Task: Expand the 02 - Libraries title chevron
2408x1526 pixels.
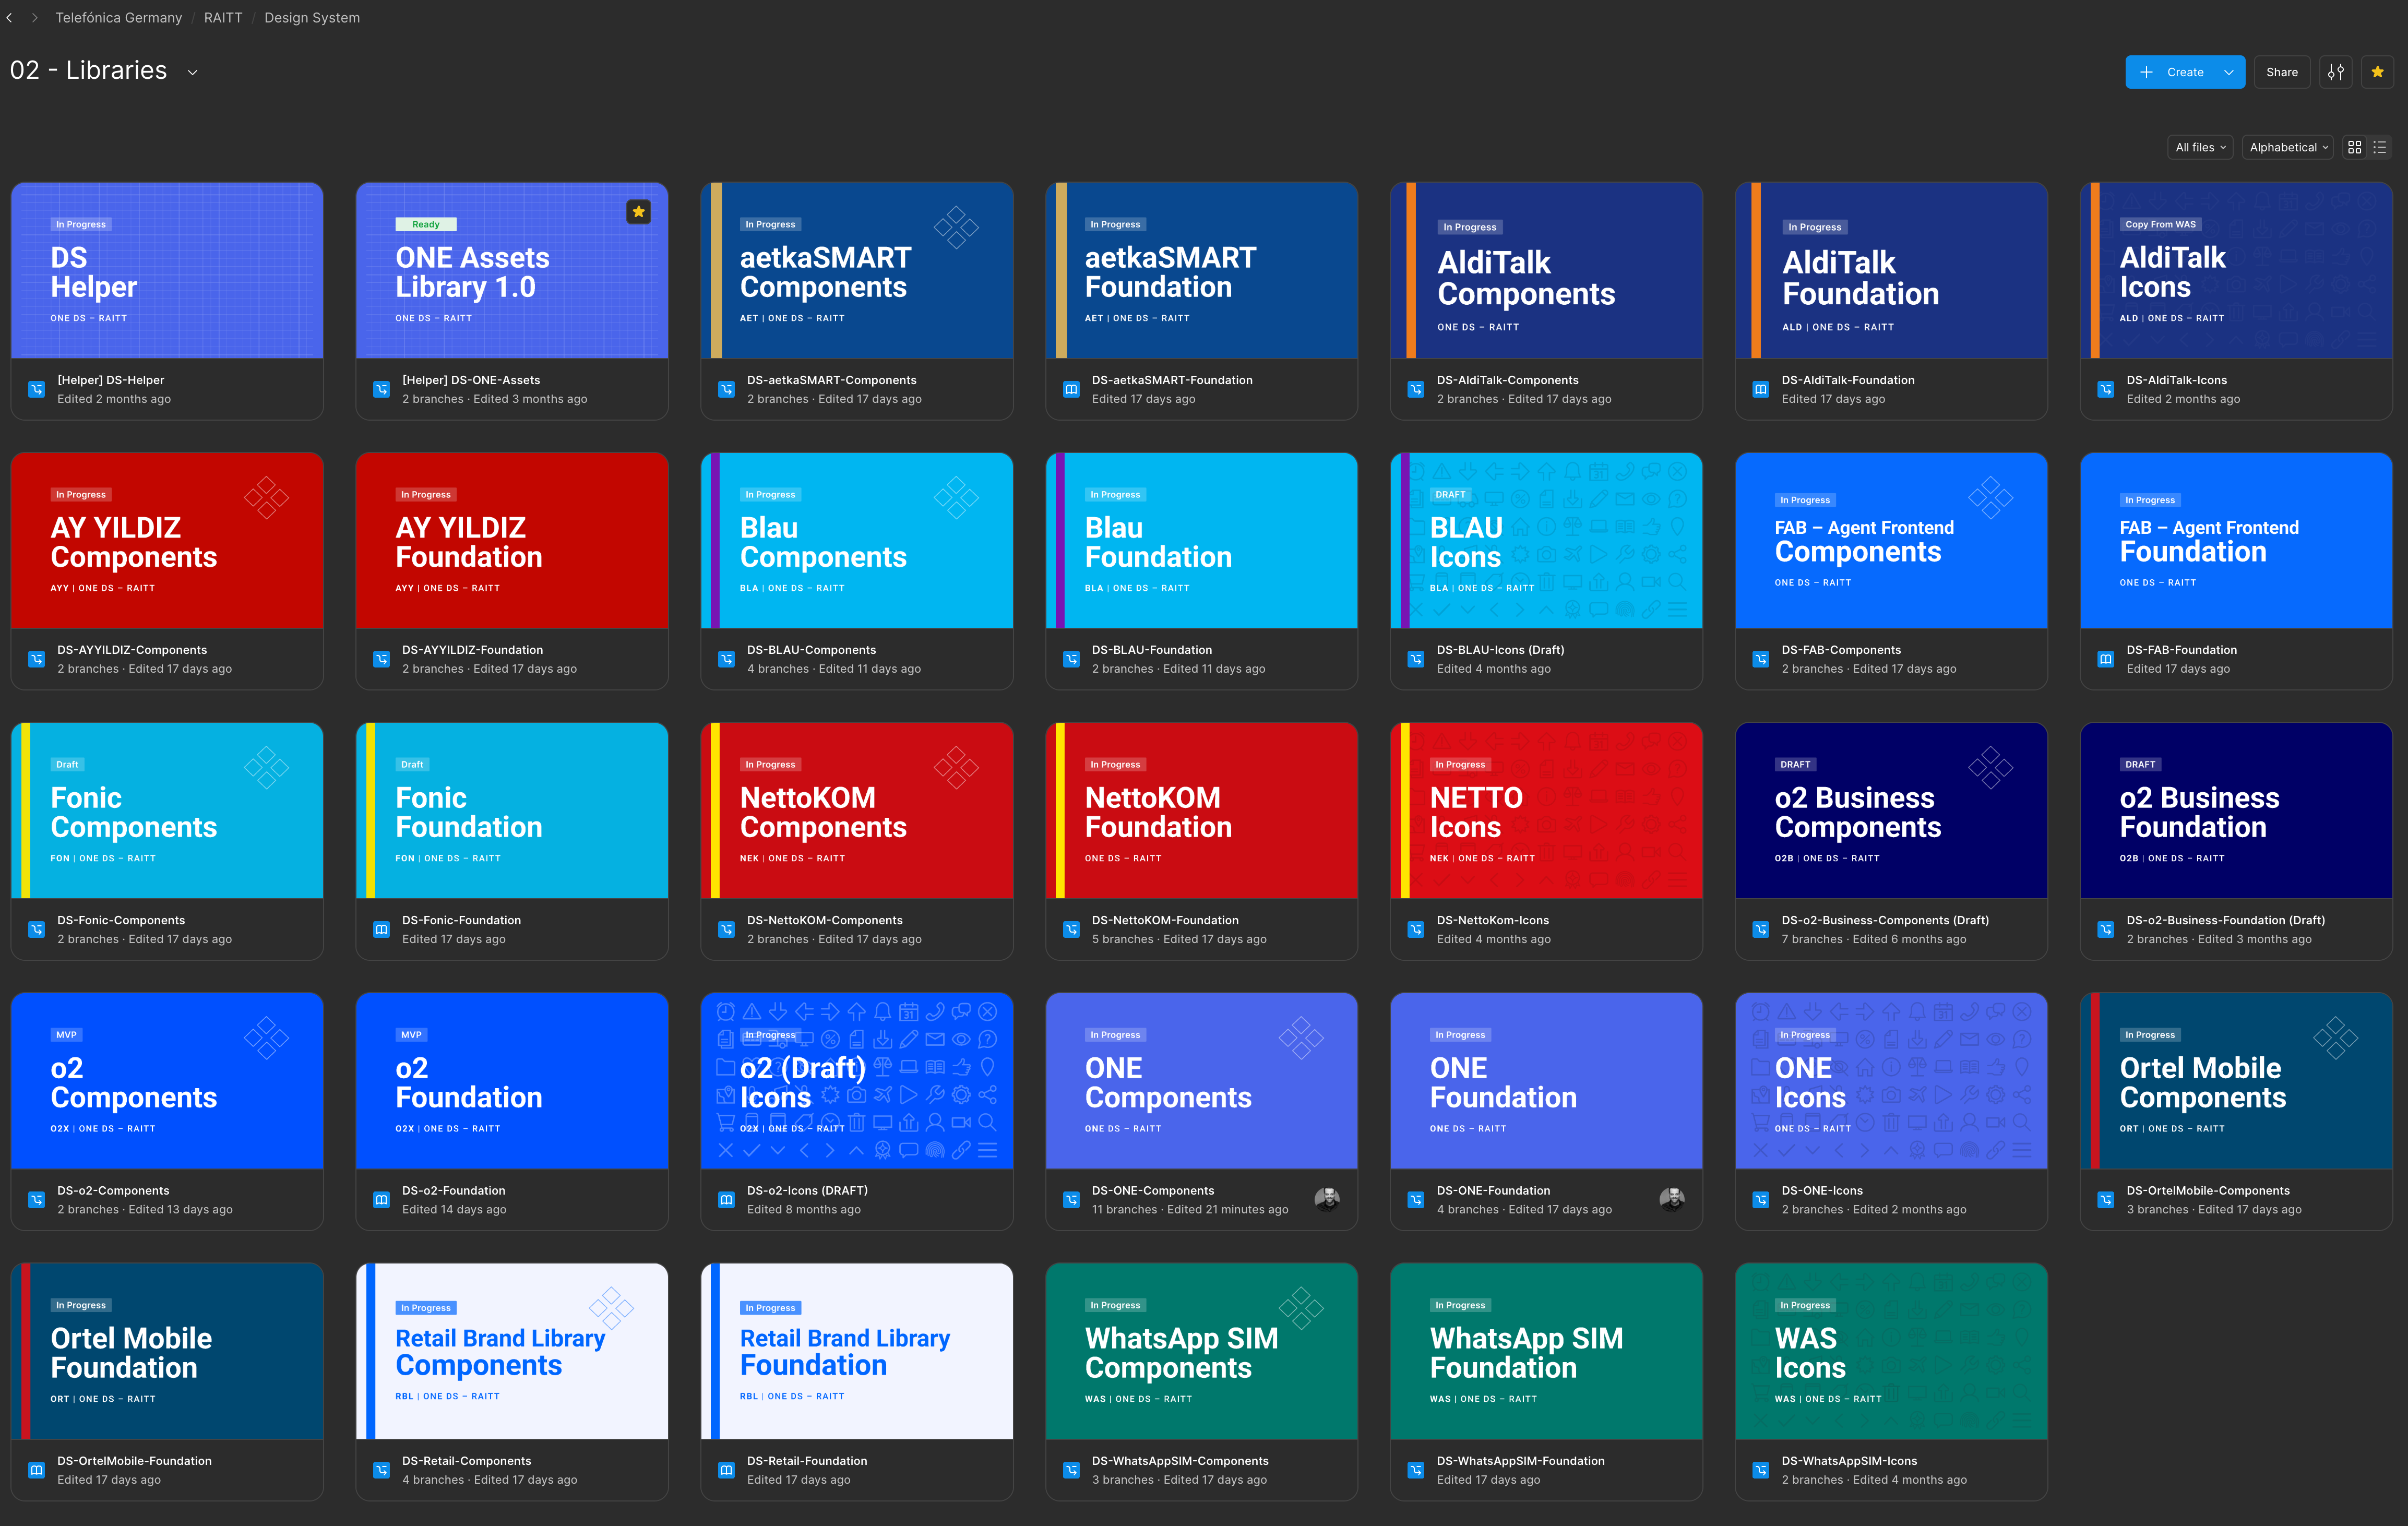Action: 193,72
